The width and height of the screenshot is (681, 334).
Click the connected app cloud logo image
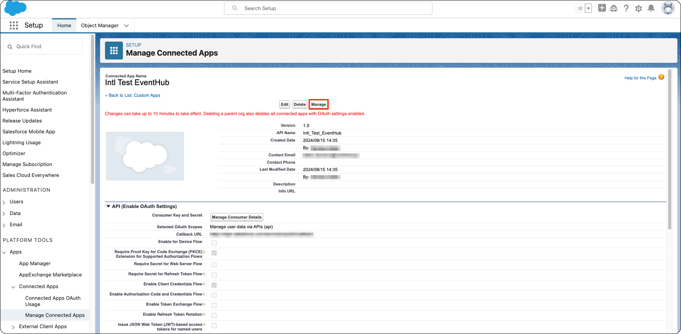[x=145, y=156]
